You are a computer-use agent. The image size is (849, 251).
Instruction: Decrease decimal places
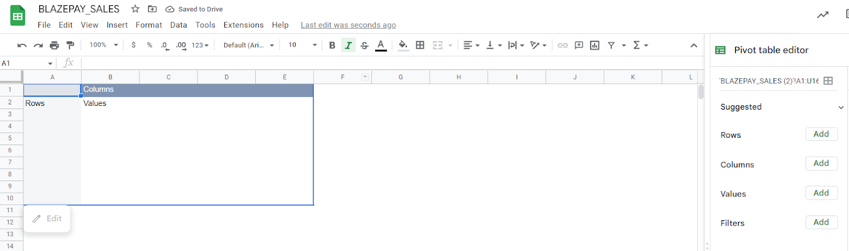pos(165,46)
